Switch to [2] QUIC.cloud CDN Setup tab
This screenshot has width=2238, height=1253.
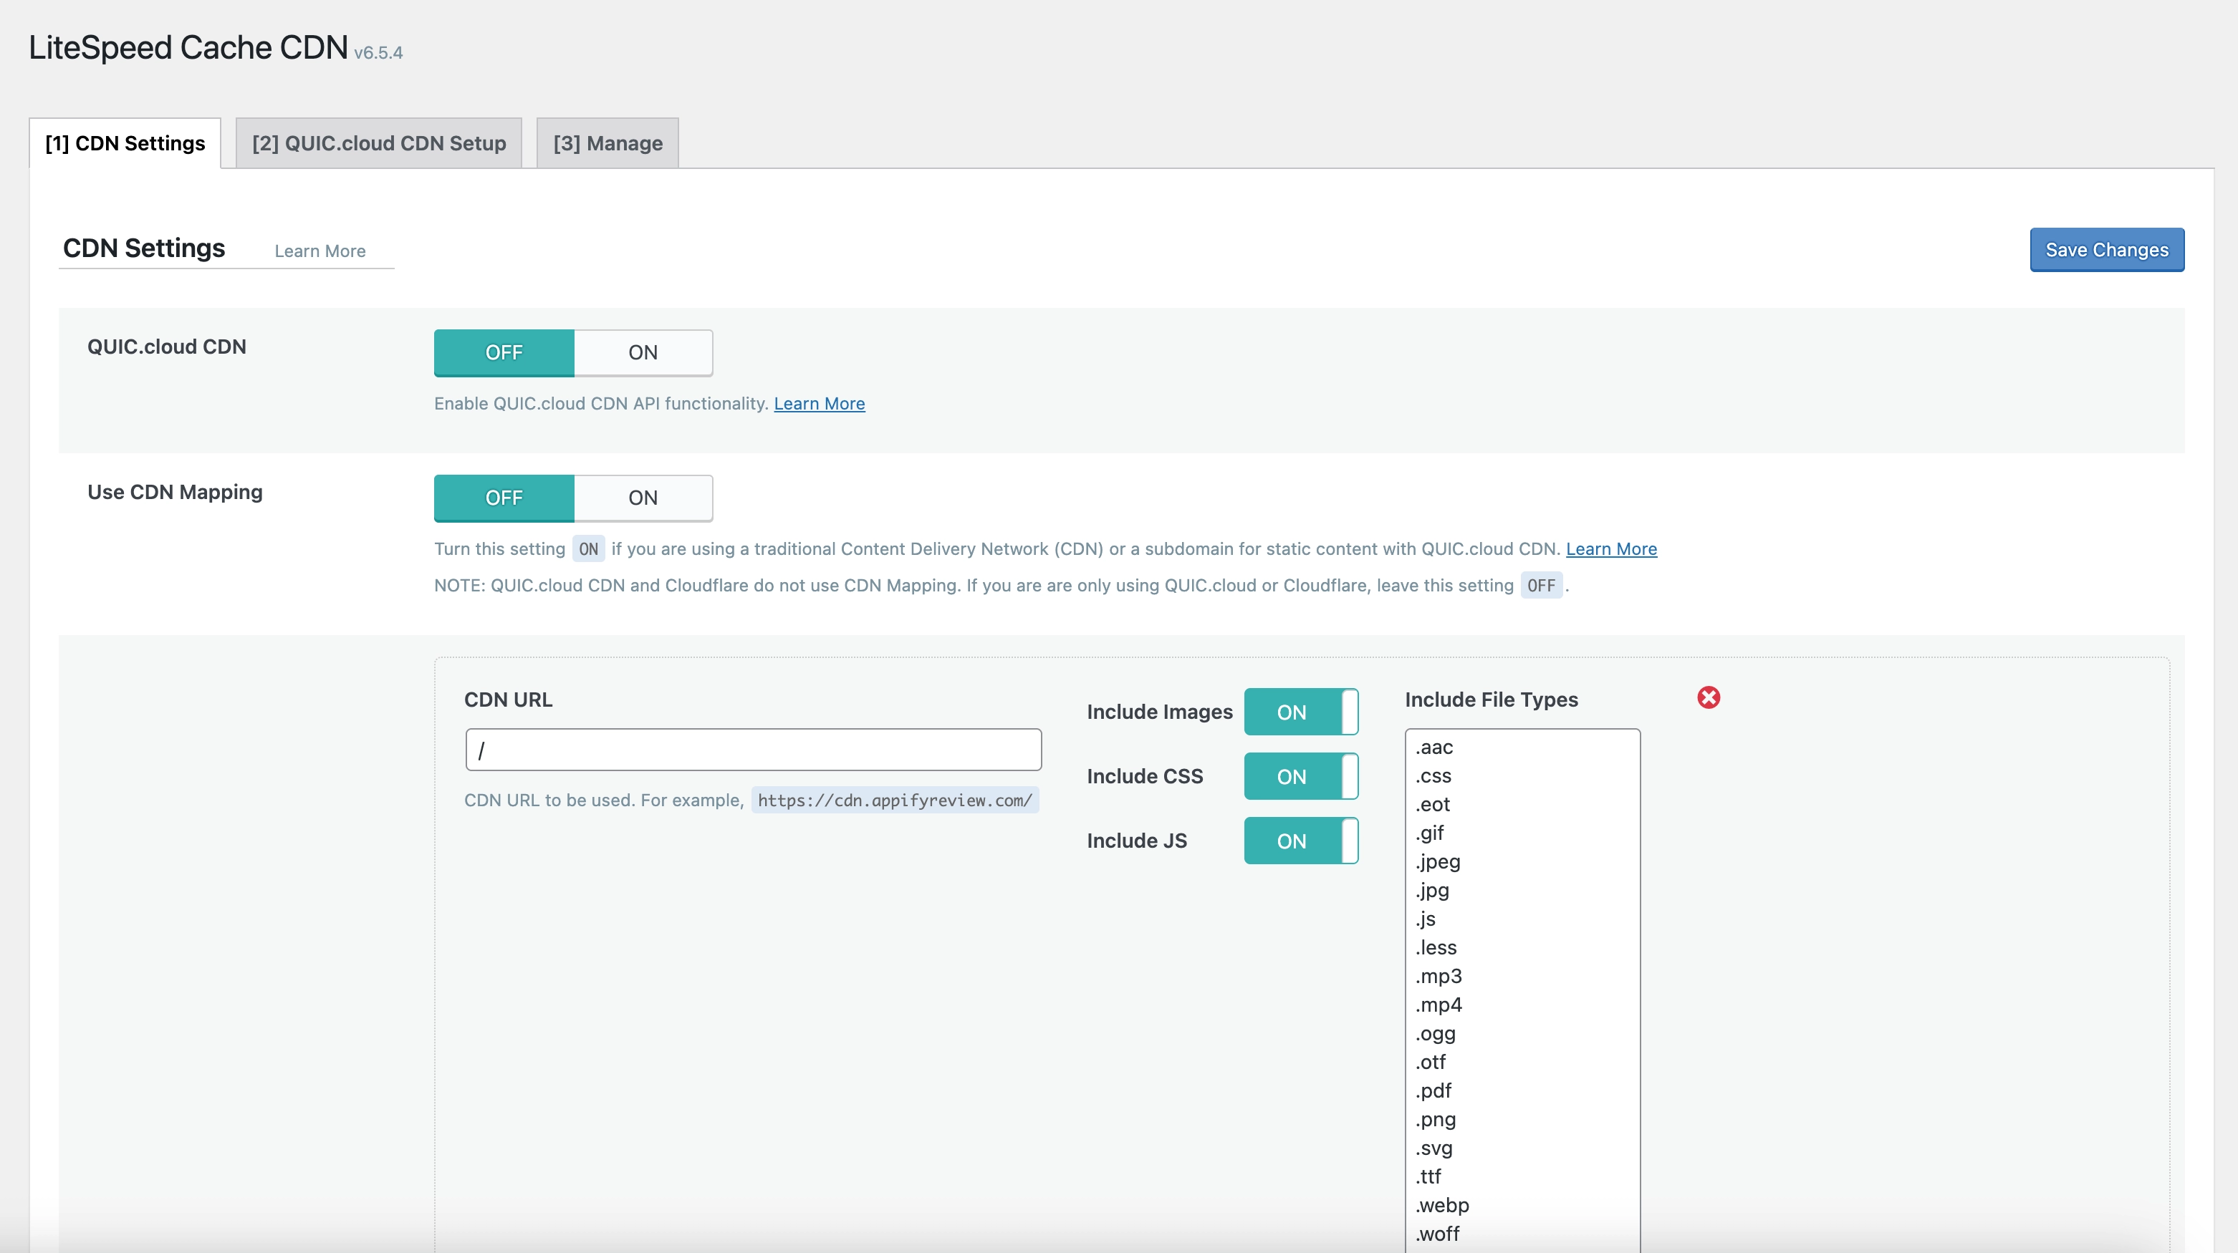379,143
